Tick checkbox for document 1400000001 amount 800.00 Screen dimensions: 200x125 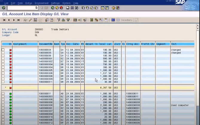(3, 59)
